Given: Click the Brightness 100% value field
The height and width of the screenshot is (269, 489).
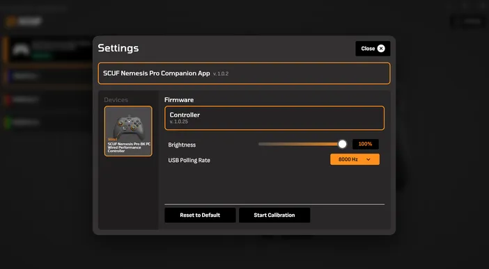Looking at the screenshot, I should (x=365, y=144).
